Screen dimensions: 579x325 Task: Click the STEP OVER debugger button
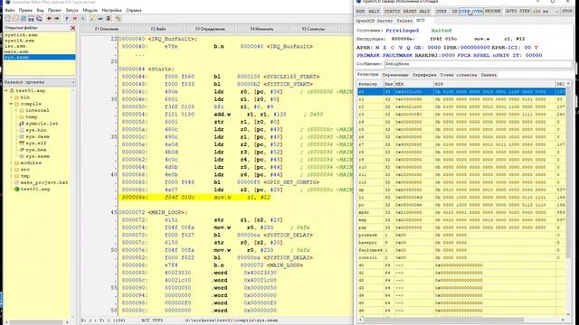[x=470, y=12]
